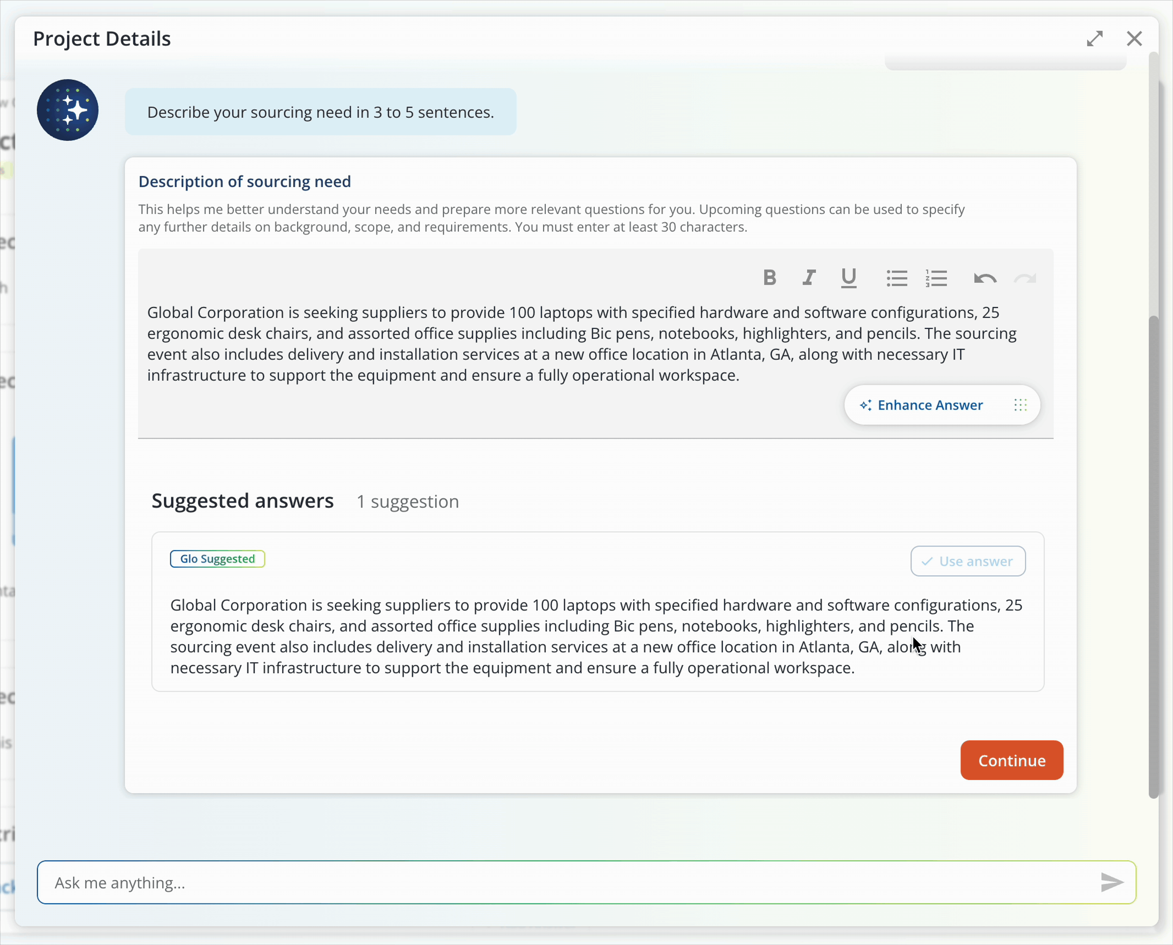This screenshot has height=945, width=1173.
Task: Close the Project Details dialog
Action: [x=1135, y=38]
